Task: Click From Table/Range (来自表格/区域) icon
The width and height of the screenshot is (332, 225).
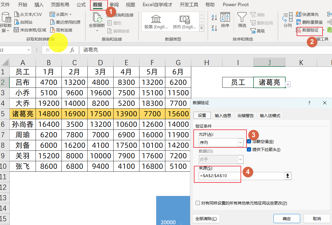Action: click(17, 30)
